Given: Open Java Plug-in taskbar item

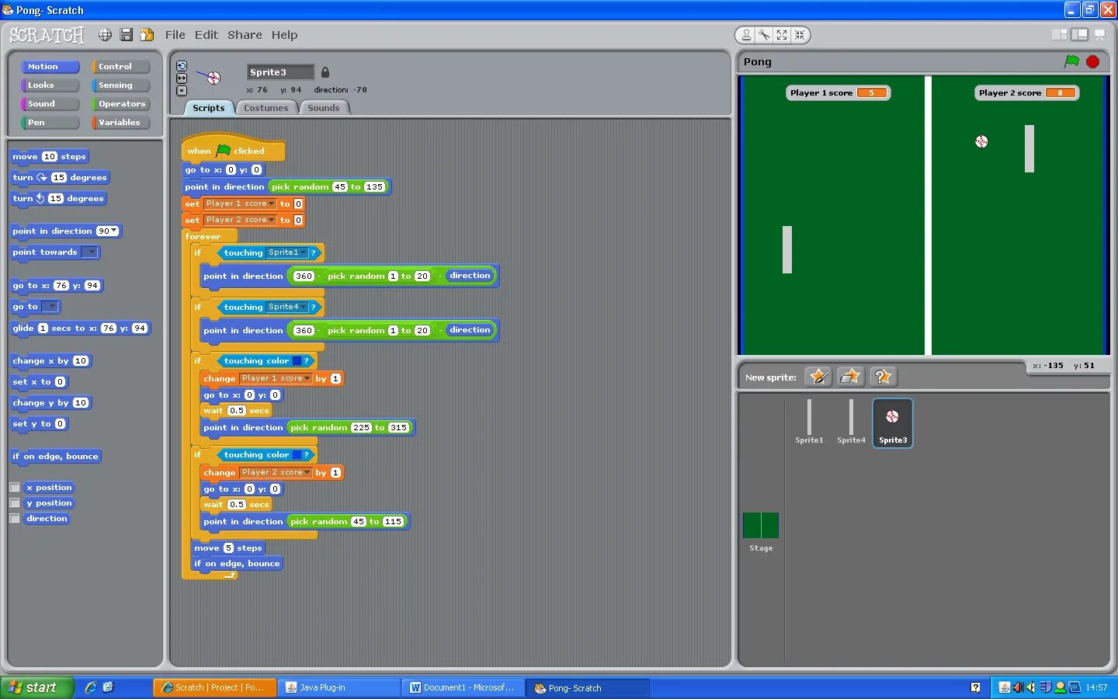Looking at the screenshot, I should [x=339, y=687].
